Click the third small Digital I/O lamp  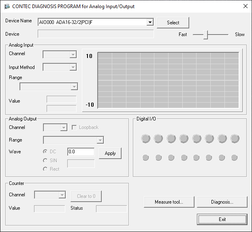(171, 157)
